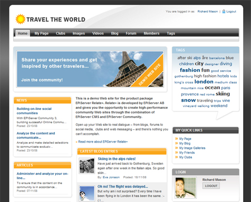Open the Images section
Image resolution: width=251 pixels, height=202 pixels.
point(79,33)
